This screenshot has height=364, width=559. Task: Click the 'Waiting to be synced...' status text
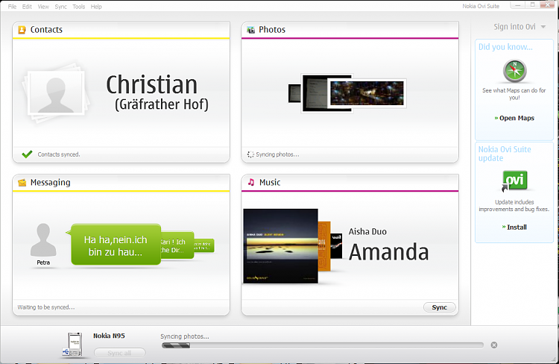pyautogui.click(x=46, y=307)
